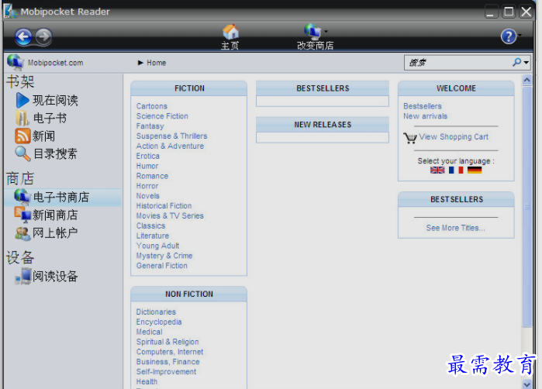Screen dimensions: 542x389
Task: Expand the search options dropdown arrow
Action: click(x=526, y=63)
